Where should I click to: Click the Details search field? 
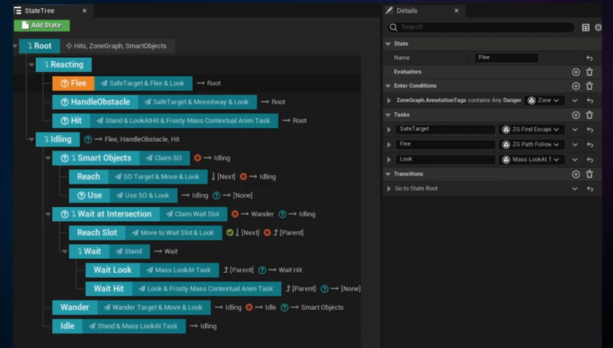point(481,27)
